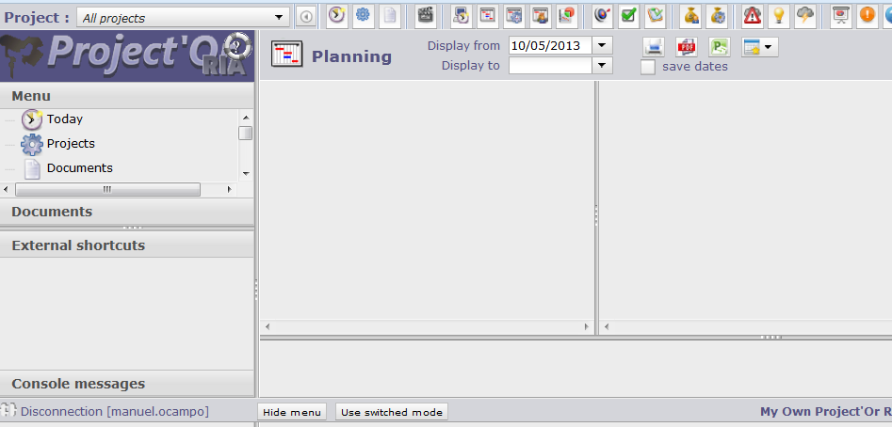Open Projects via the toolbar gear icon

coord(363,16)
